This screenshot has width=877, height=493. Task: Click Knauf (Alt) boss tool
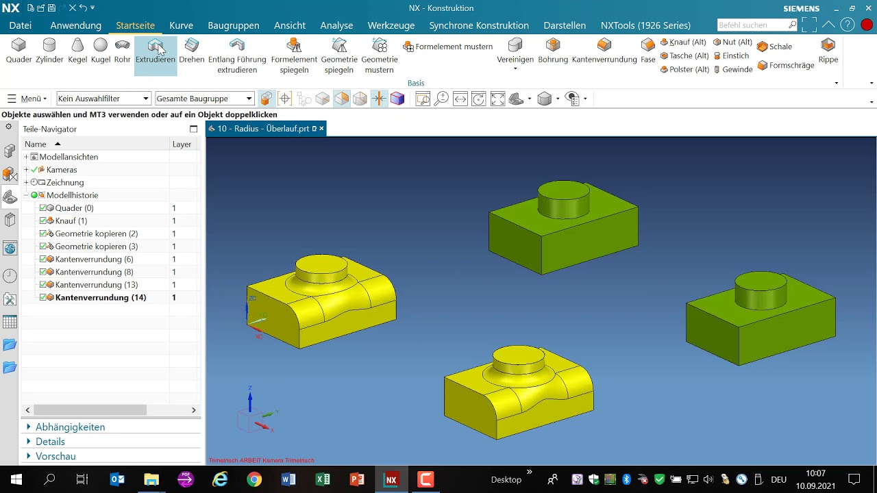pyautogui.click(x=683, y=42)
